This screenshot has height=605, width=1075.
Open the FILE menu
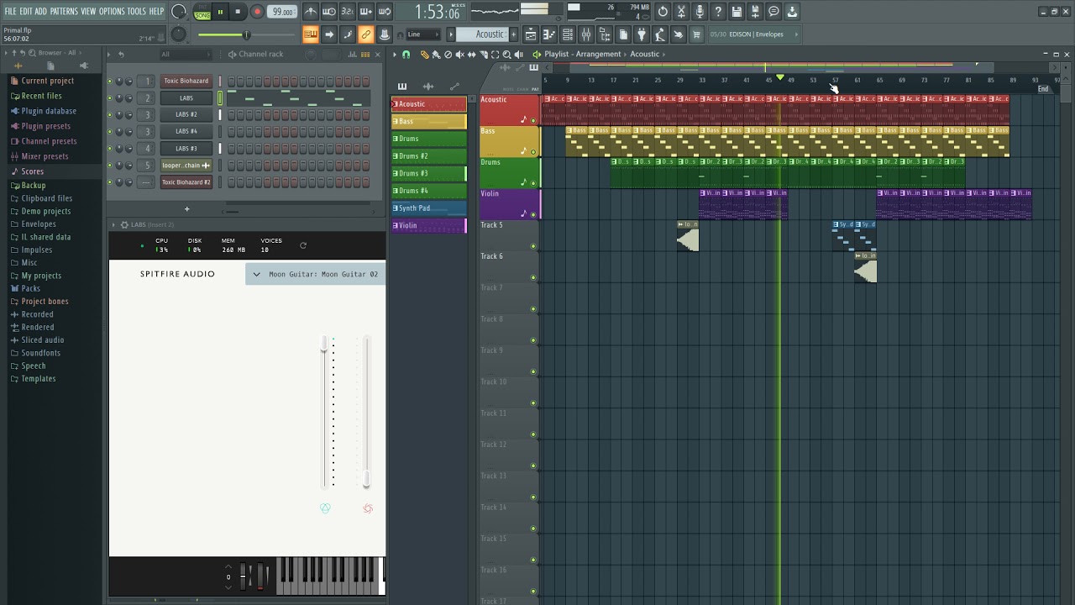pos(10,12)
